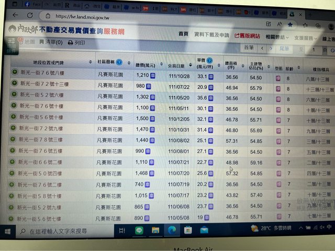Click the price details icon beside 1,468
The width and height of the screenshot is (335, 251).
tap(153, 173)
